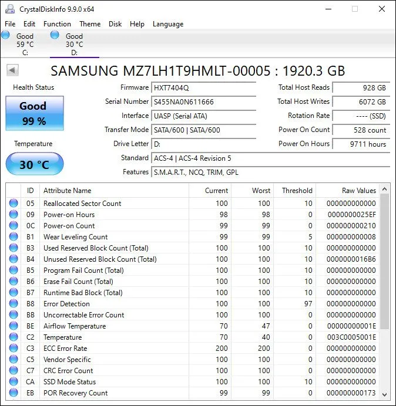Image resolution: width=396 pixels, height=406 pixels.
Task: Click raw value 0000000025EF of Power-on Hours
Action: [352, 215]
